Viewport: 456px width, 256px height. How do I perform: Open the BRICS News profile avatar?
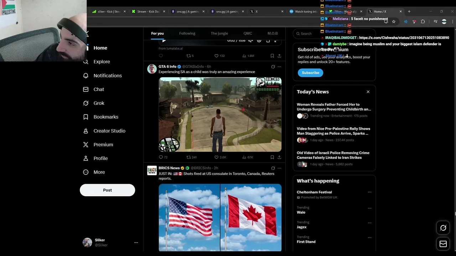click(152, 170)
